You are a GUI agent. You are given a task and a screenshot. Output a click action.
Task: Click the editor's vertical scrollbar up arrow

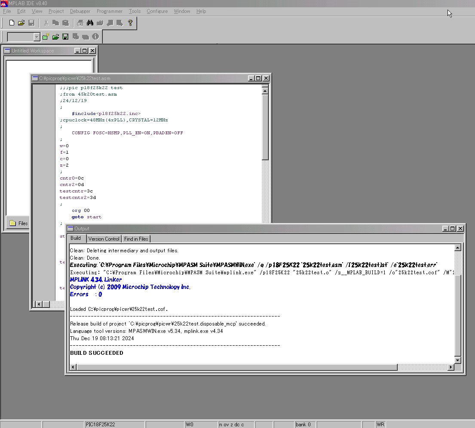click(x=265, y=91)
